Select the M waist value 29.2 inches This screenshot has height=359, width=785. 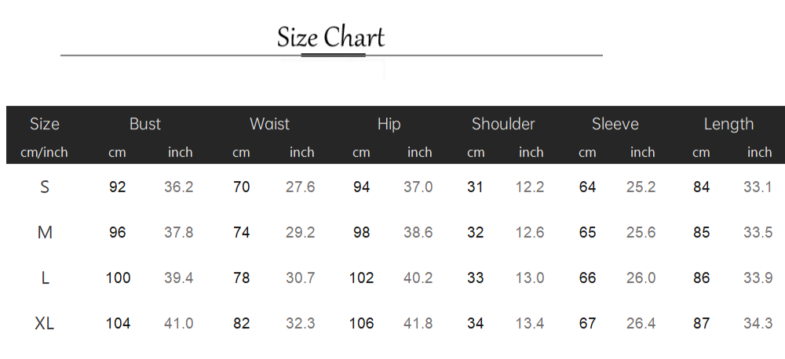tap(300, 233)
